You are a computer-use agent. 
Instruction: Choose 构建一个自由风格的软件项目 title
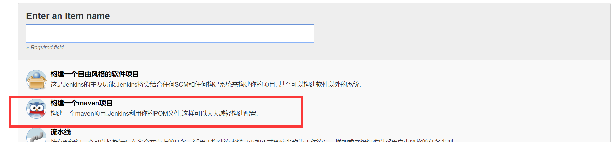[95, 74]
